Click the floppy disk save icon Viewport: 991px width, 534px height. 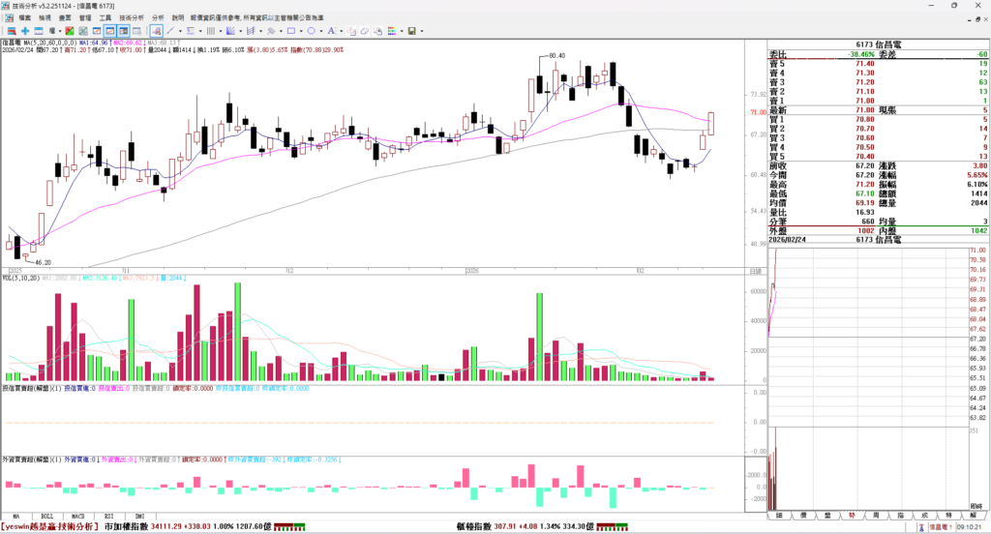(x=411, y=31)
